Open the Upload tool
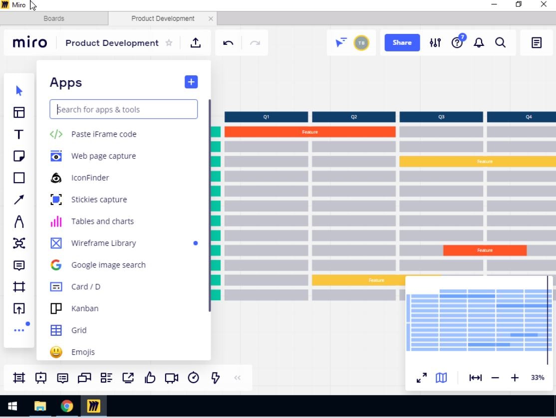This screenshot has width=556, height=418. (x=19, y=309)
